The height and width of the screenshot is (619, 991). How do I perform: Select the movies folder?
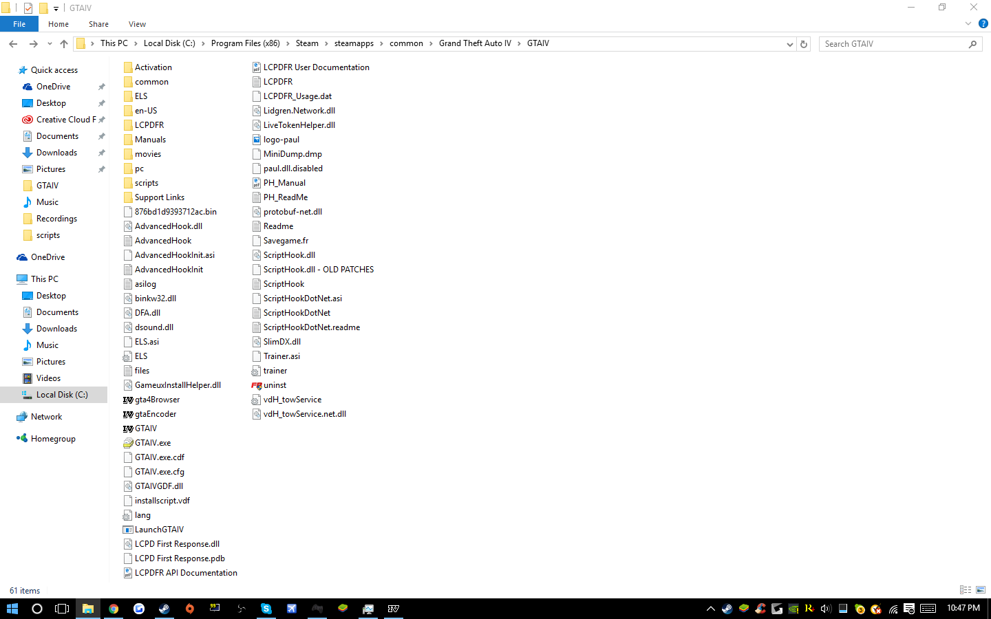[142, 154]
